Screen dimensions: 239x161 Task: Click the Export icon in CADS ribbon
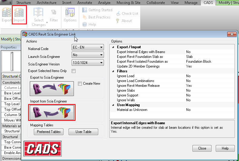click(6, 14)
